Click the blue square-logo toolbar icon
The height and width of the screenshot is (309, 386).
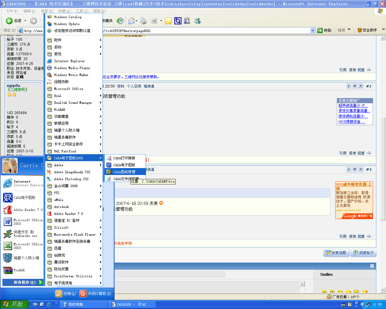point(178,21)
